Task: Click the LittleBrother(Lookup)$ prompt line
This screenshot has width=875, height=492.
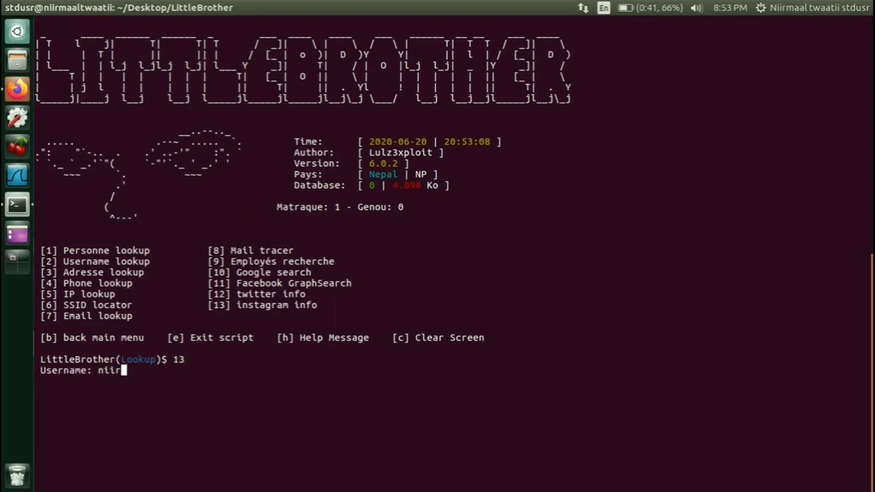Action: (112, 359)
